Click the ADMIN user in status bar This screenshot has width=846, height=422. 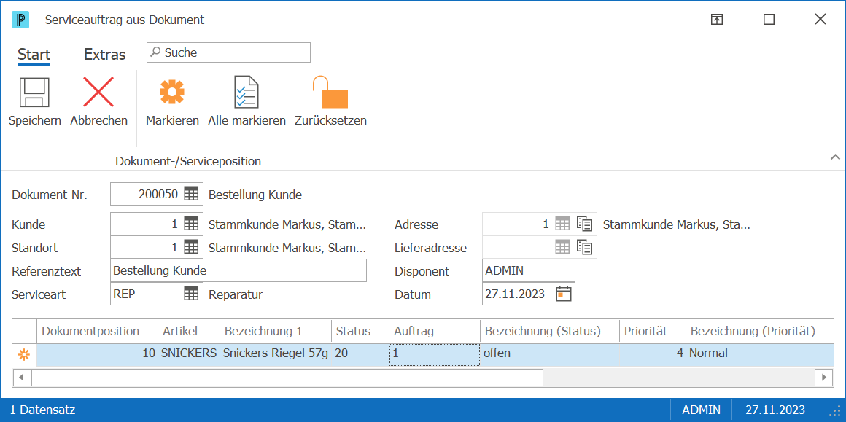click(x=701, y=410)
